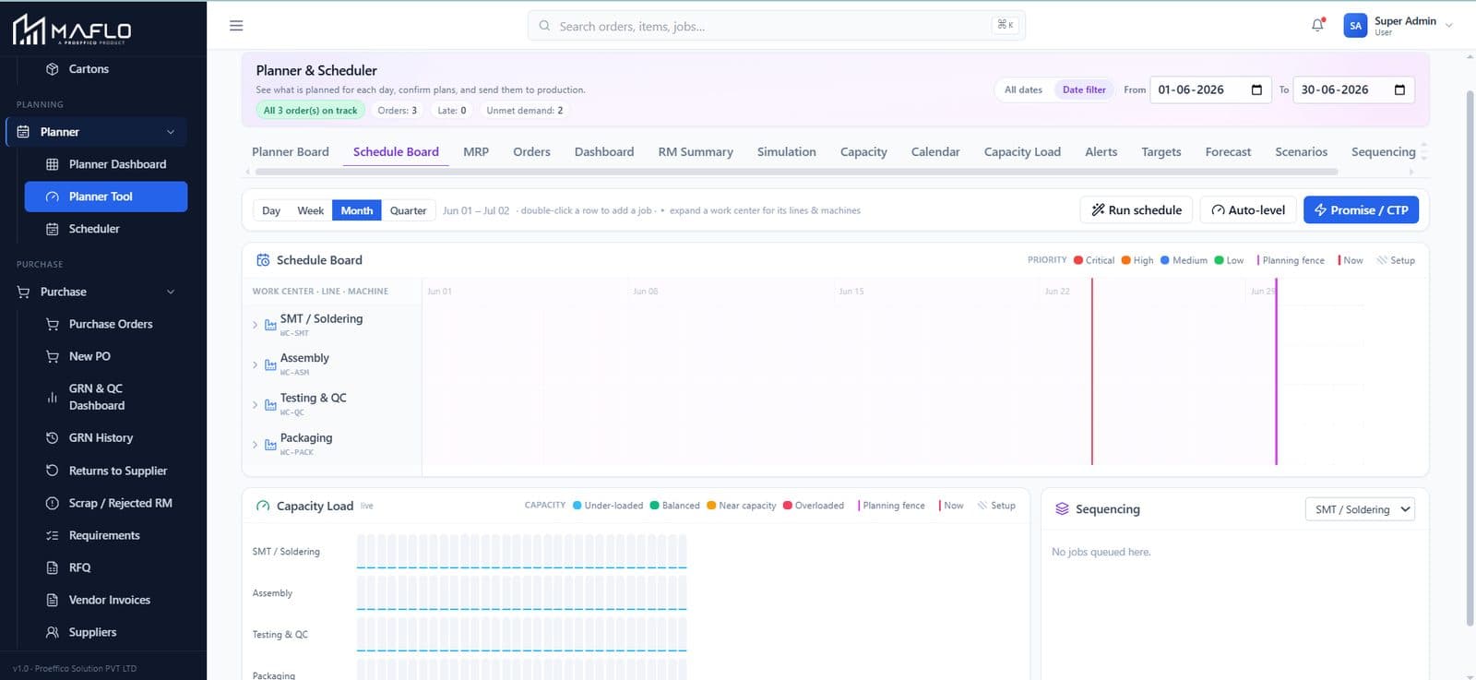
Task: Open the Simulation tab
Action: [x=787, y=151]
